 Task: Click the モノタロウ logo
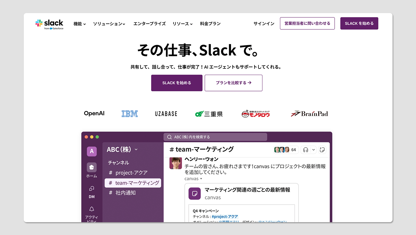click(256, 114)
